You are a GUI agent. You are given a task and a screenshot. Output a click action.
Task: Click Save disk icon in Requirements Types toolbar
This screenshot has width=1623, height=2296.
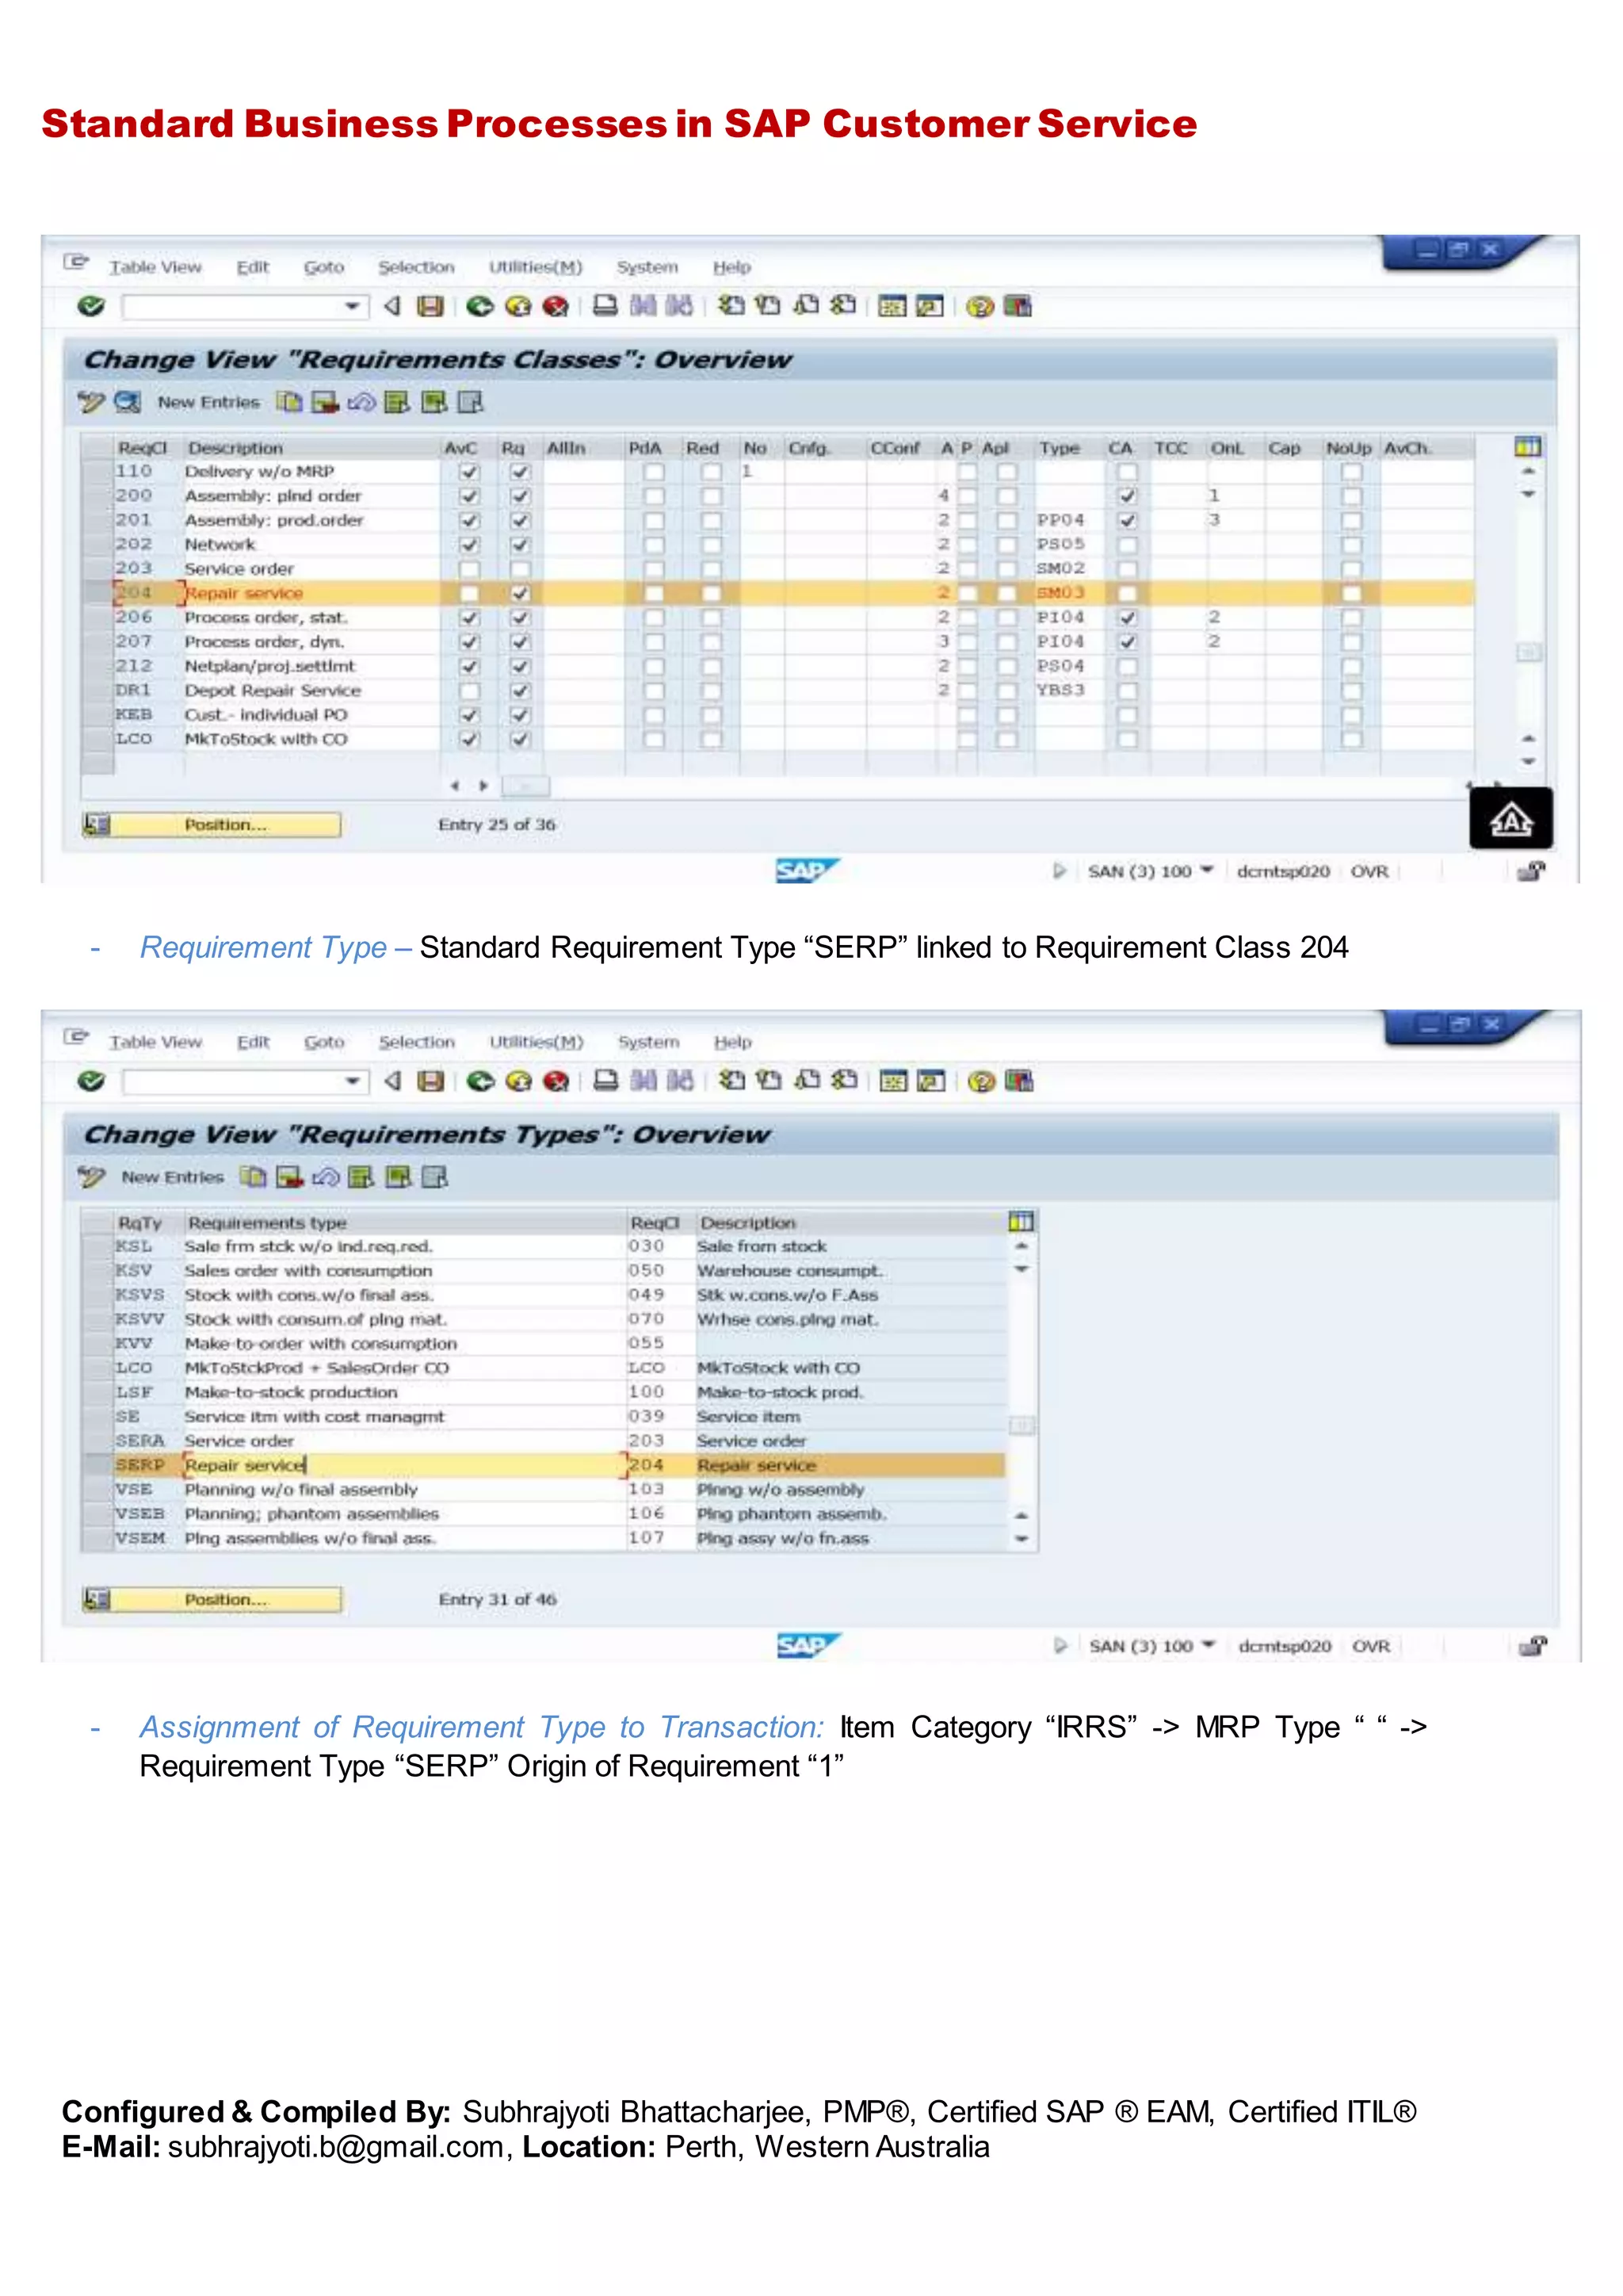pyautogui.click(x=431, y=1081)
